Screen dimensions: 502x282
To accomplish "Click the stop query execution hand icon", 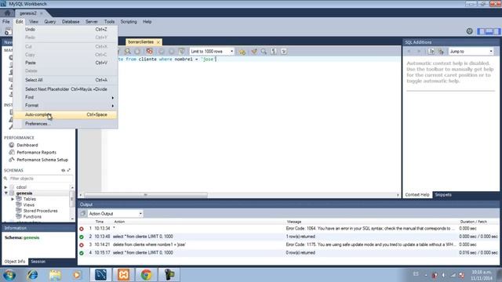I will 137,51.
